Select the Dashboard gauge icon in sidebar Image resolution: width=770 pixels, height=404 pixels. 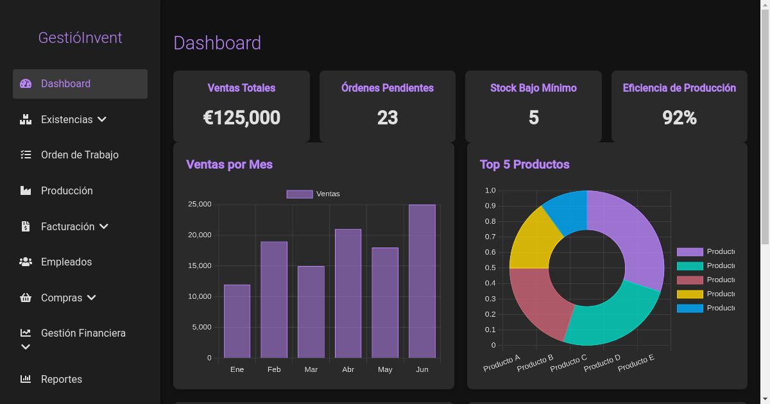click(26, 83)
